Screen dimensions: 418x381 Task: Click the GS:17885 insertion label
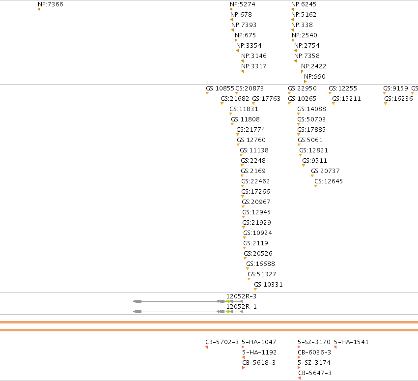[311, 130]
